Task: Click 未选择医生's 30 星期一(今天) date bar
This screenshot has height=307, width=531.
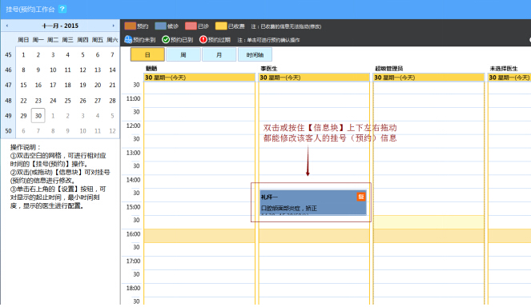Action: pyautogui.click(x=509, y=78)
